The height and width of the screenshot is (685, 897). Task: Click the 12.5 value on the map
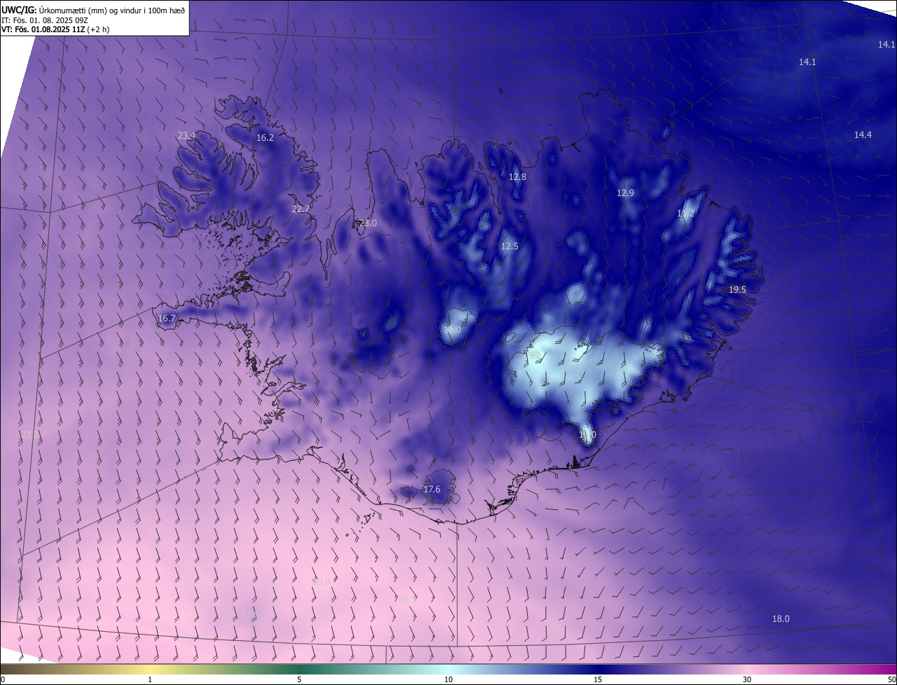tap(509, 247)
